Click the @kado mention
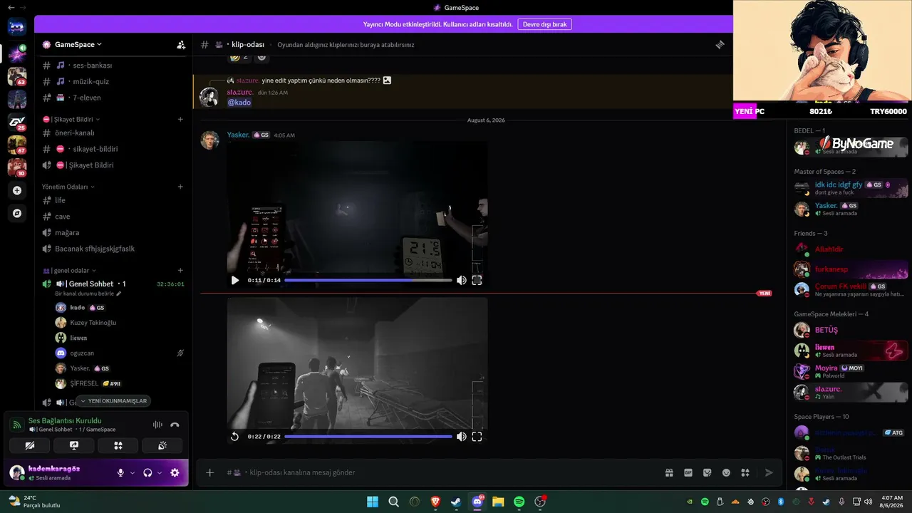This screenshot has height=513, width=912. click(x=239, y=103)
